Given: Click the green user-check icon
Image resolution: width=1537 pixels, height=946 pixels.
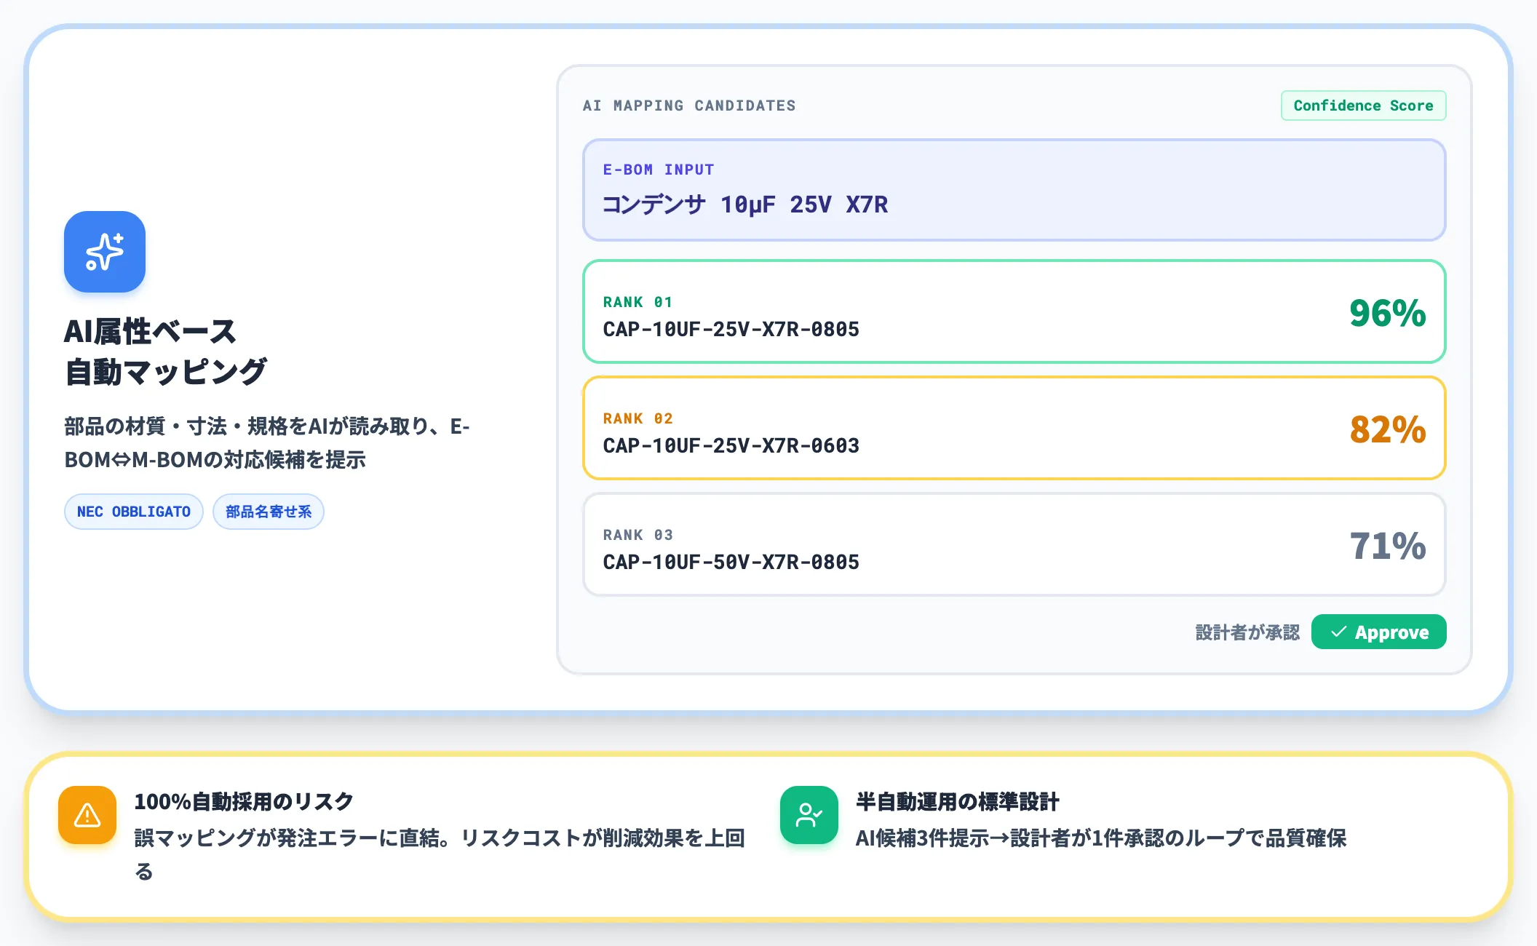Looking at the screenshot, I should [x=809, y=815].
